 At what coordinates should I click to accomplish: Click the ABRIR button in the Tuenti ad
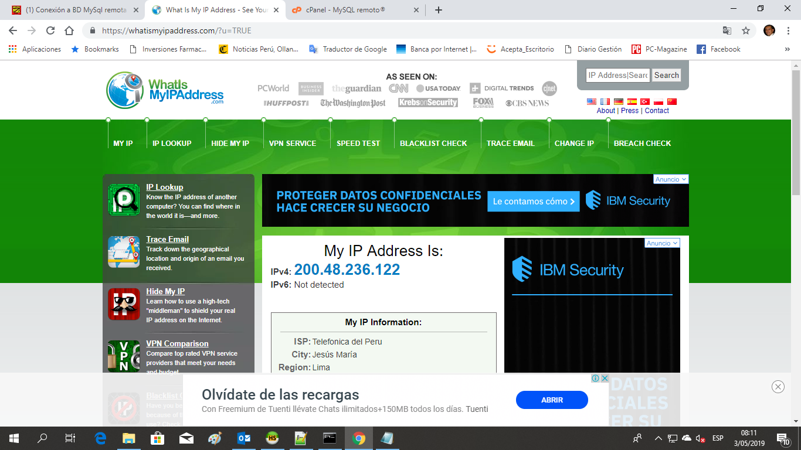(552, 400)
